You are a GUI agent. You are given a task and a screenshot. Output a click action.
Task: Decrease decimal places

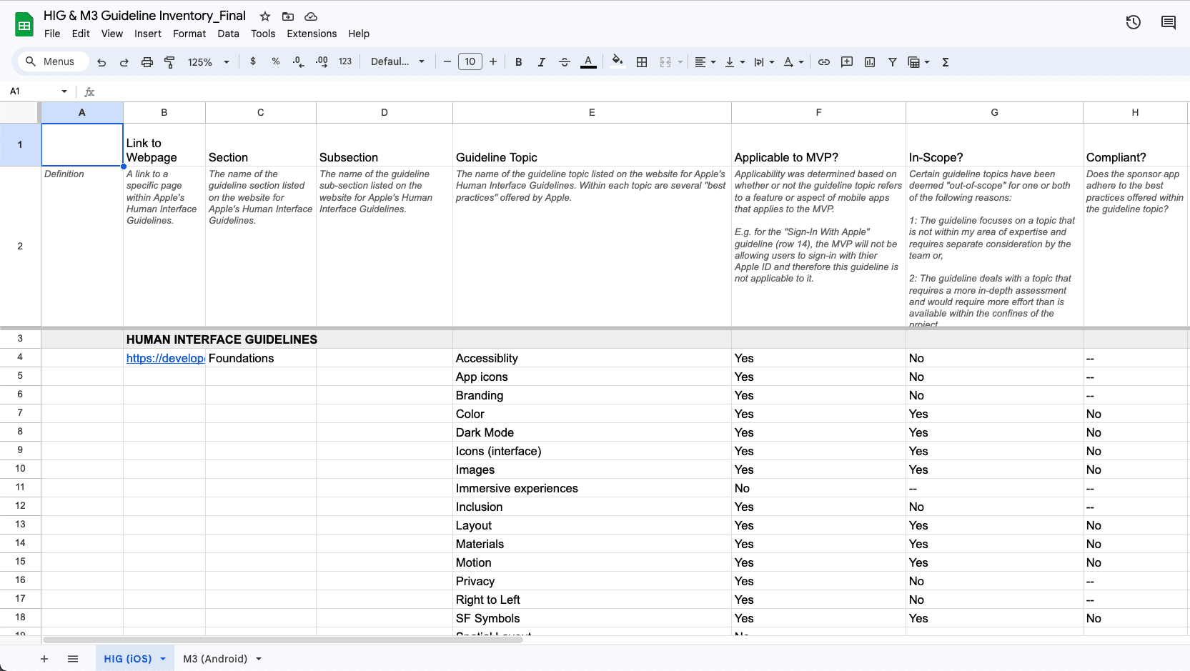pos(299,61)
